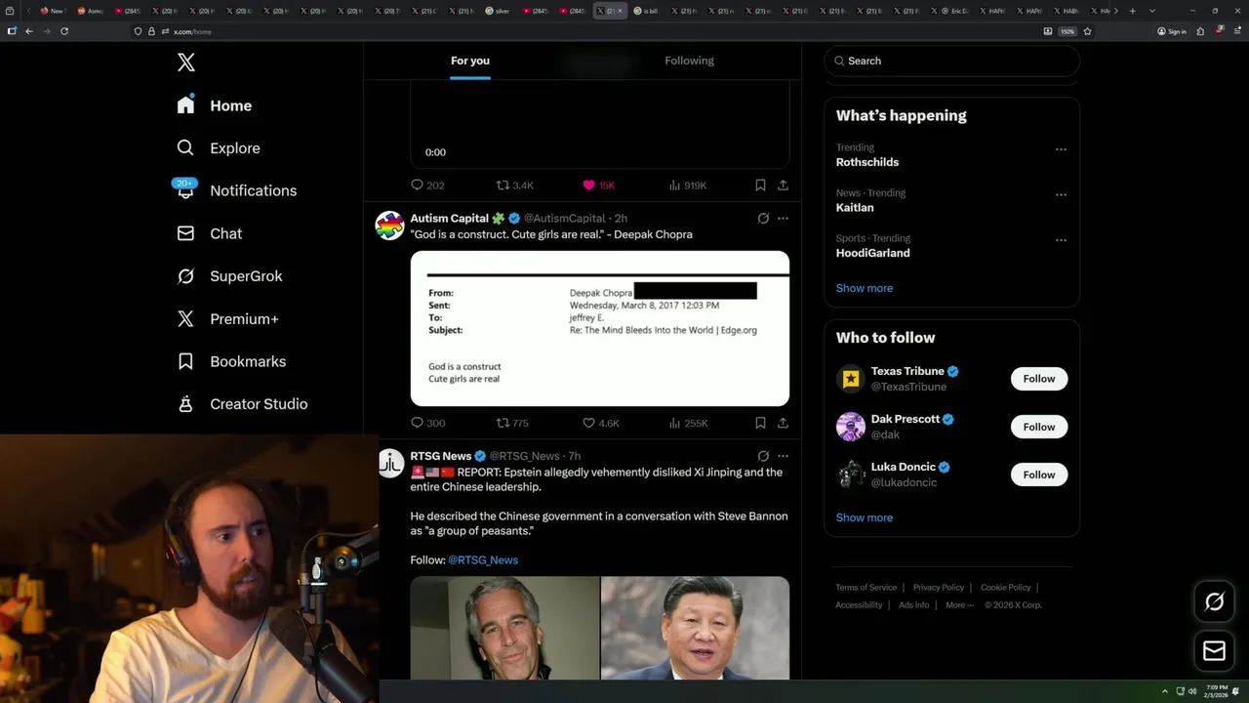Open more options for Rothschilds trend
Viewport: 1249px width, 703px height.
tap(1061, 149)
